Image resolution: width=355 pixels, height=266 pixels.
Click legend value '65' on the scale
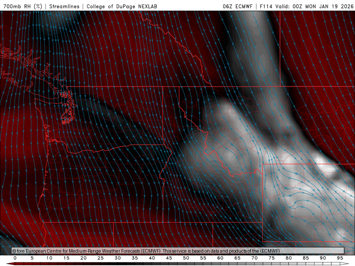click(x=237, y=258)
